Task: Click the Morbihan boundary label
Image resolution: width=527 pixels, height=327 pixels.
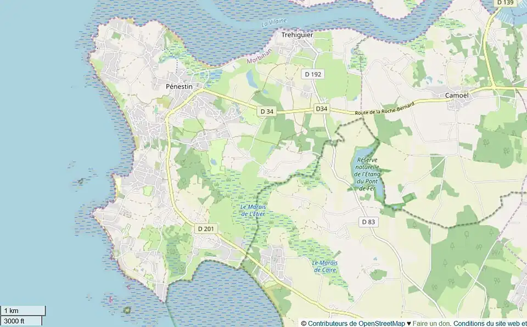Action: coord(259,56)
